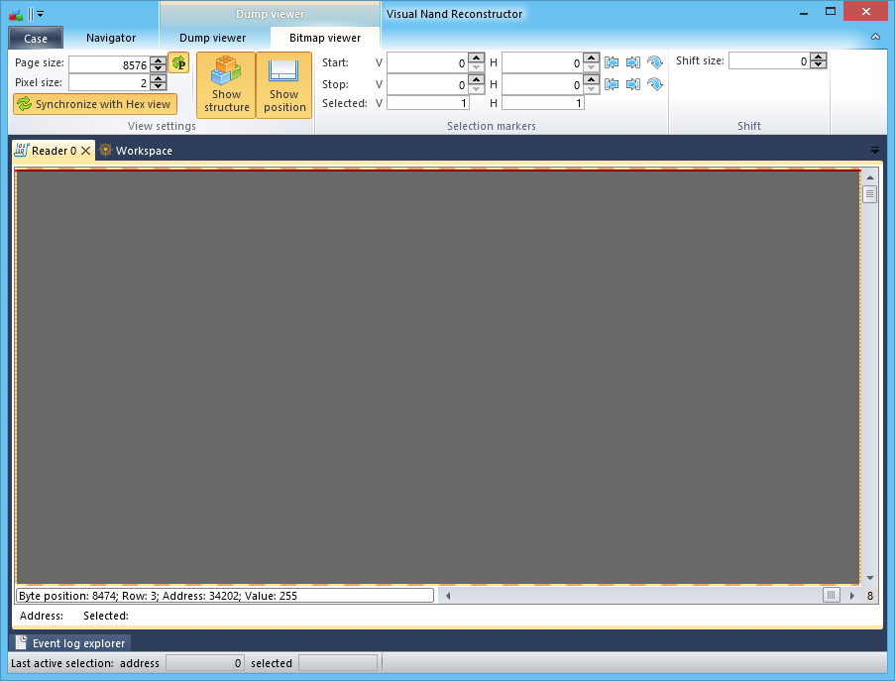Click the application logo icon in title bar
Screen dimensions: 895x681
point(16,14)
